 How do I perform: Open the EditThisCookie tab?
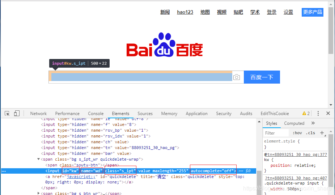[275, 114]
